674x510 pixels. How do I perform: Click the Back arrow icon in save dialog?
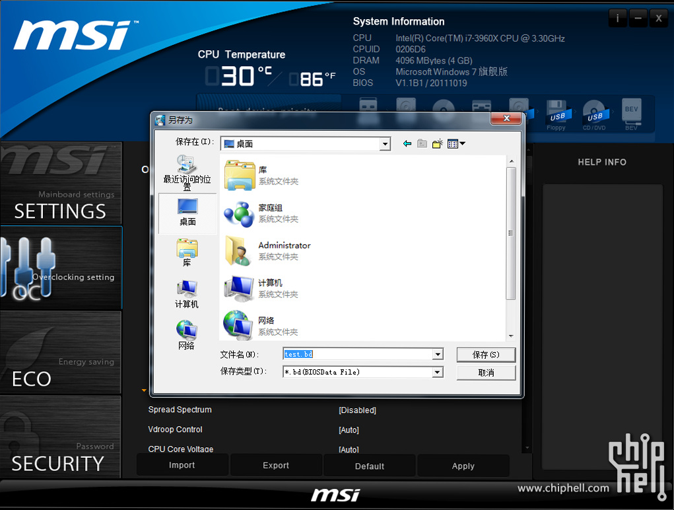[x=407, y=143]
